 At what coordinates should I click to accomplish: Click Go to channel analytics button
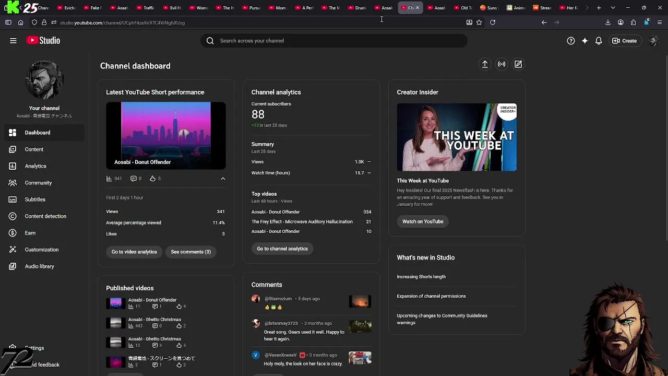pyautogui.click(x=282, y=249)
